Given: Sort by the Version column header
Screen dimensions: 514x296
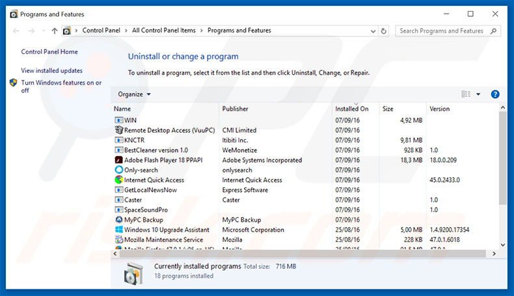Looking at the screenshot, I should pos(440,109).
